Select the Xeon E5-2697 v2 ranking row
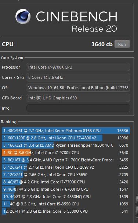 (x=66, y=167)
